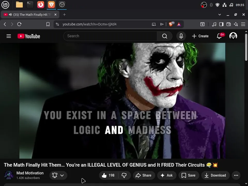The image size is (248, 186).
Task: Open Brave Rewards triangle icon
Action: [x=179, y=24]
